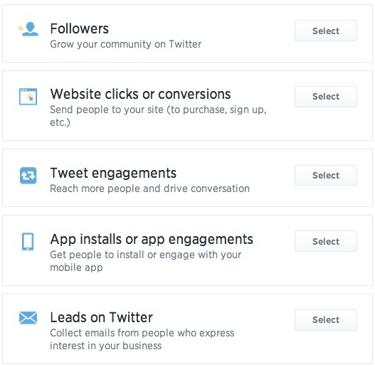Viewport: 375px width, 367px height.
Task: Click the retweet arrows Tweet engagements icon
Action: tap(28, 176)
